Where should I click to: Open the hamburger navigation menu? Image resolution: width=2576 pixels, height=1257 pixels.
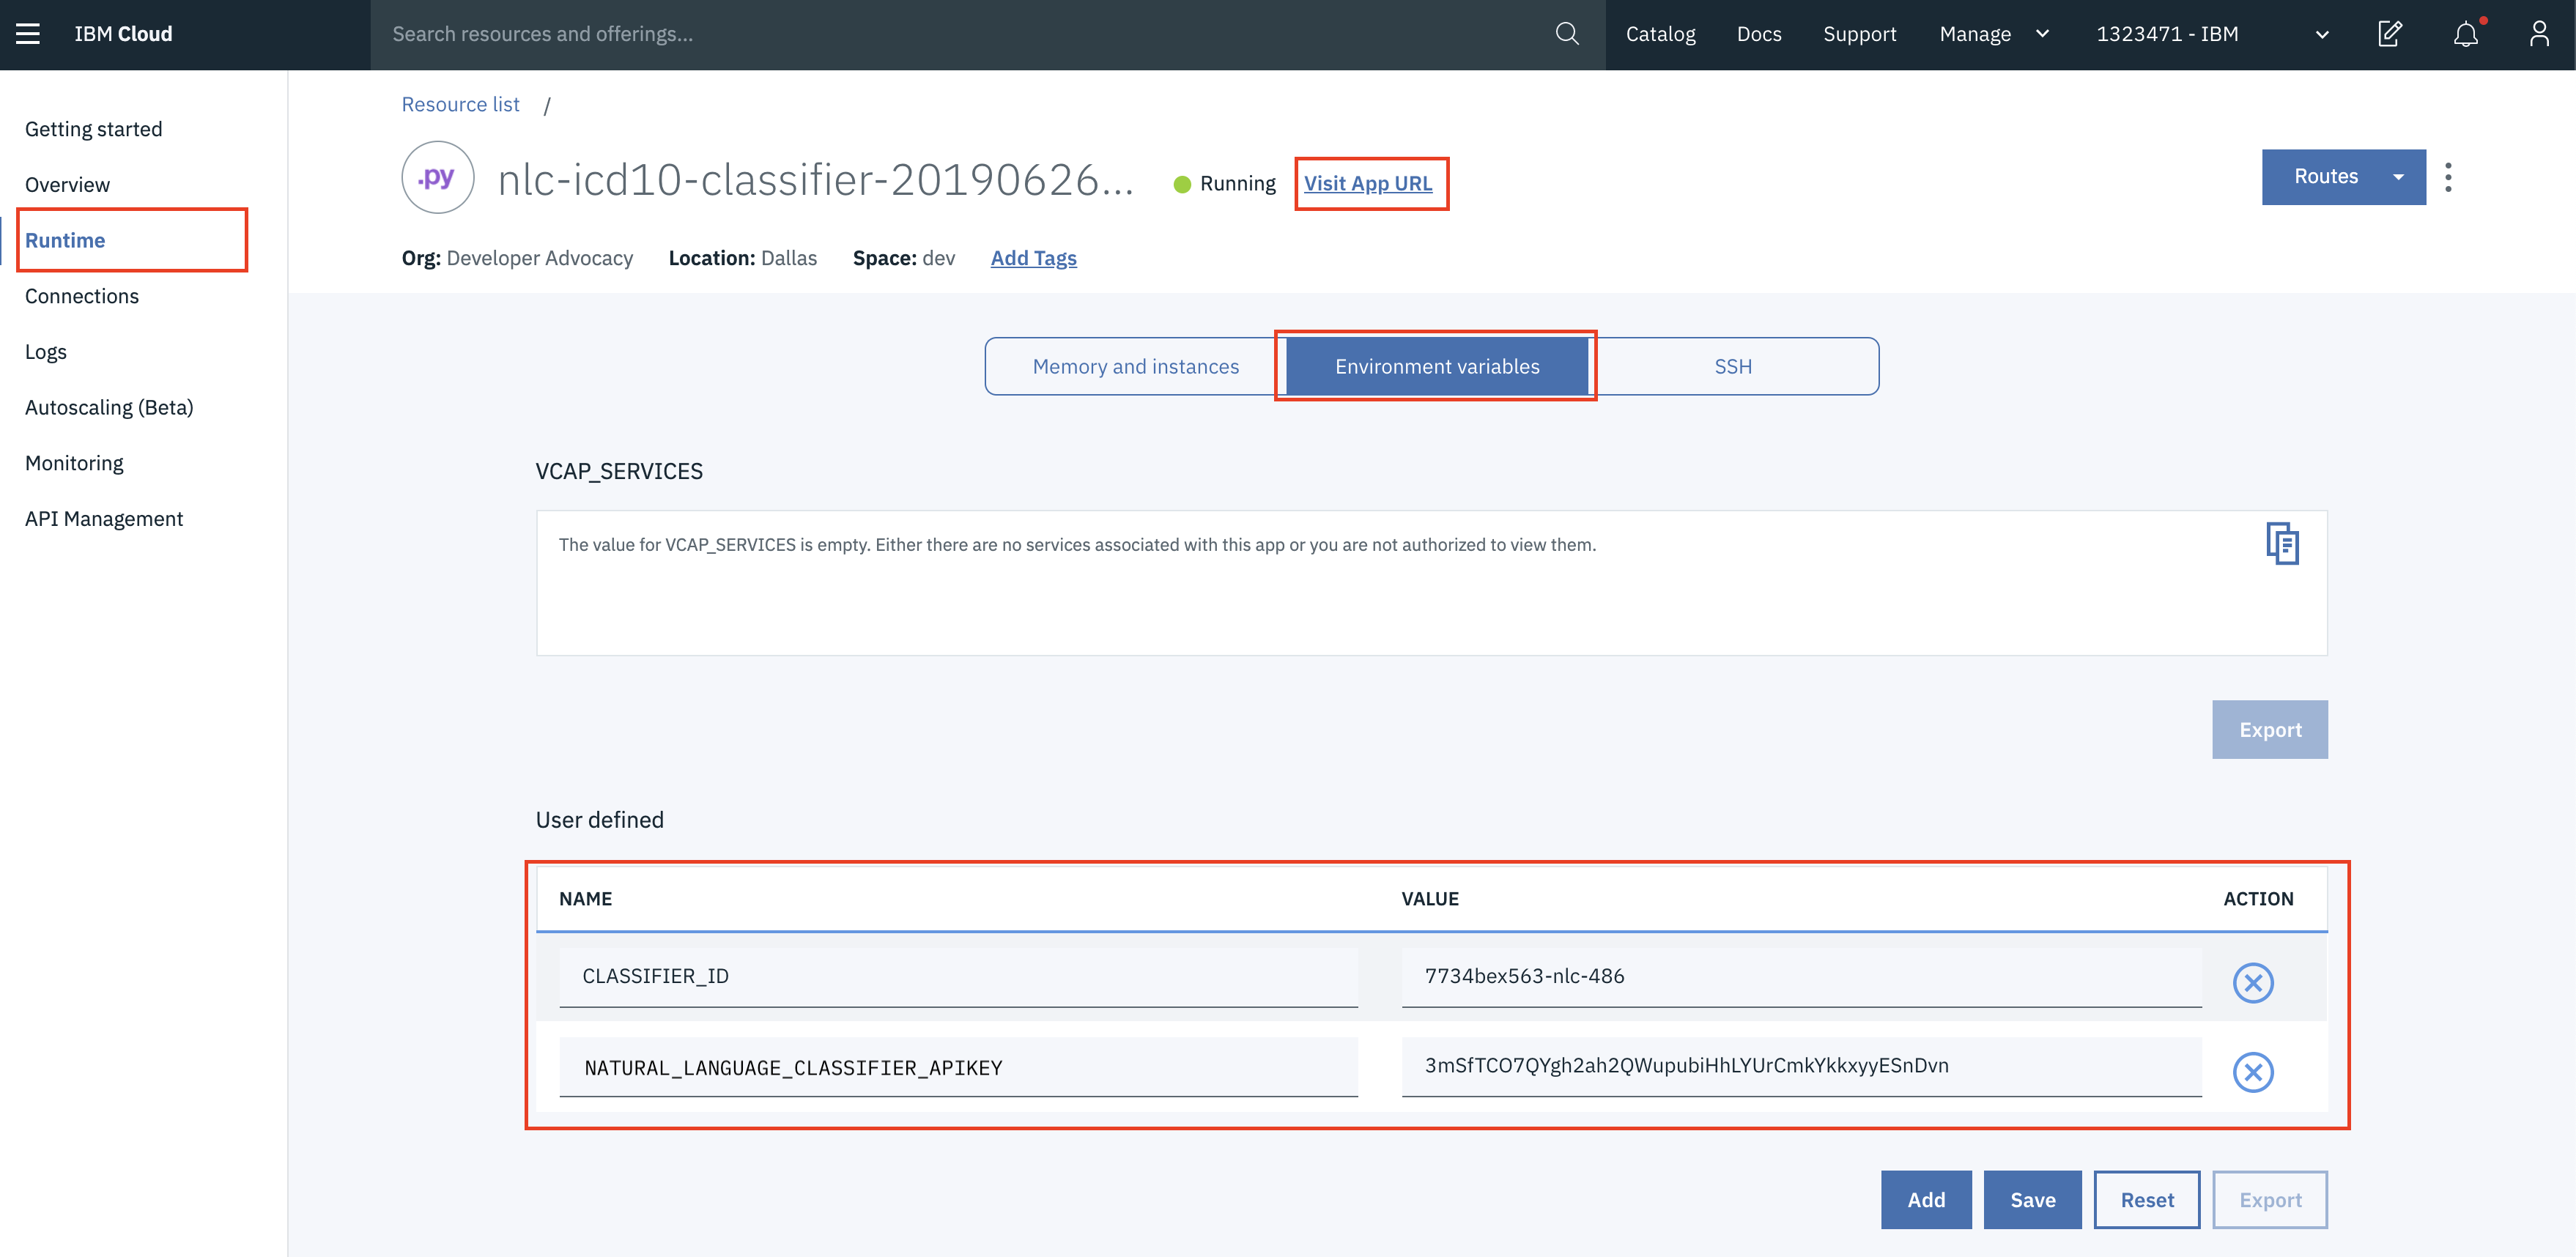(x=28, y=34)
